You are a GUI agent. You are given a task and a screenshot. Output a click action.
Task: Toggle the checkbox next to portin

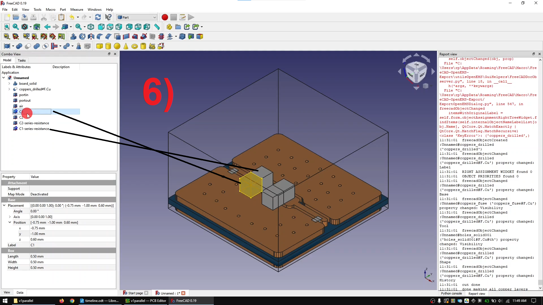[x=16, y=95]
